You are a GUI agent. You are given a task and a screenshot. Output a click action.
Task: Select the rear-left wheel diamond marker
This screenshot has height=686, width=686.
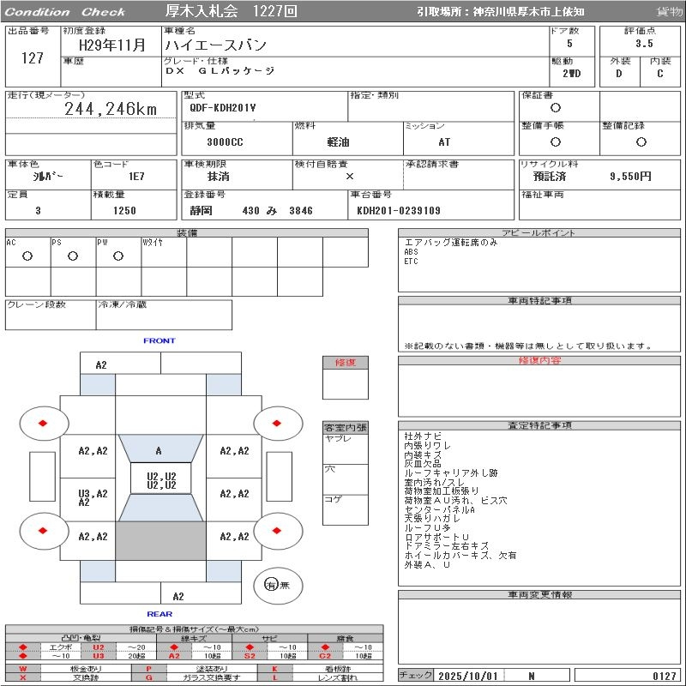click(x=42, y=530)
